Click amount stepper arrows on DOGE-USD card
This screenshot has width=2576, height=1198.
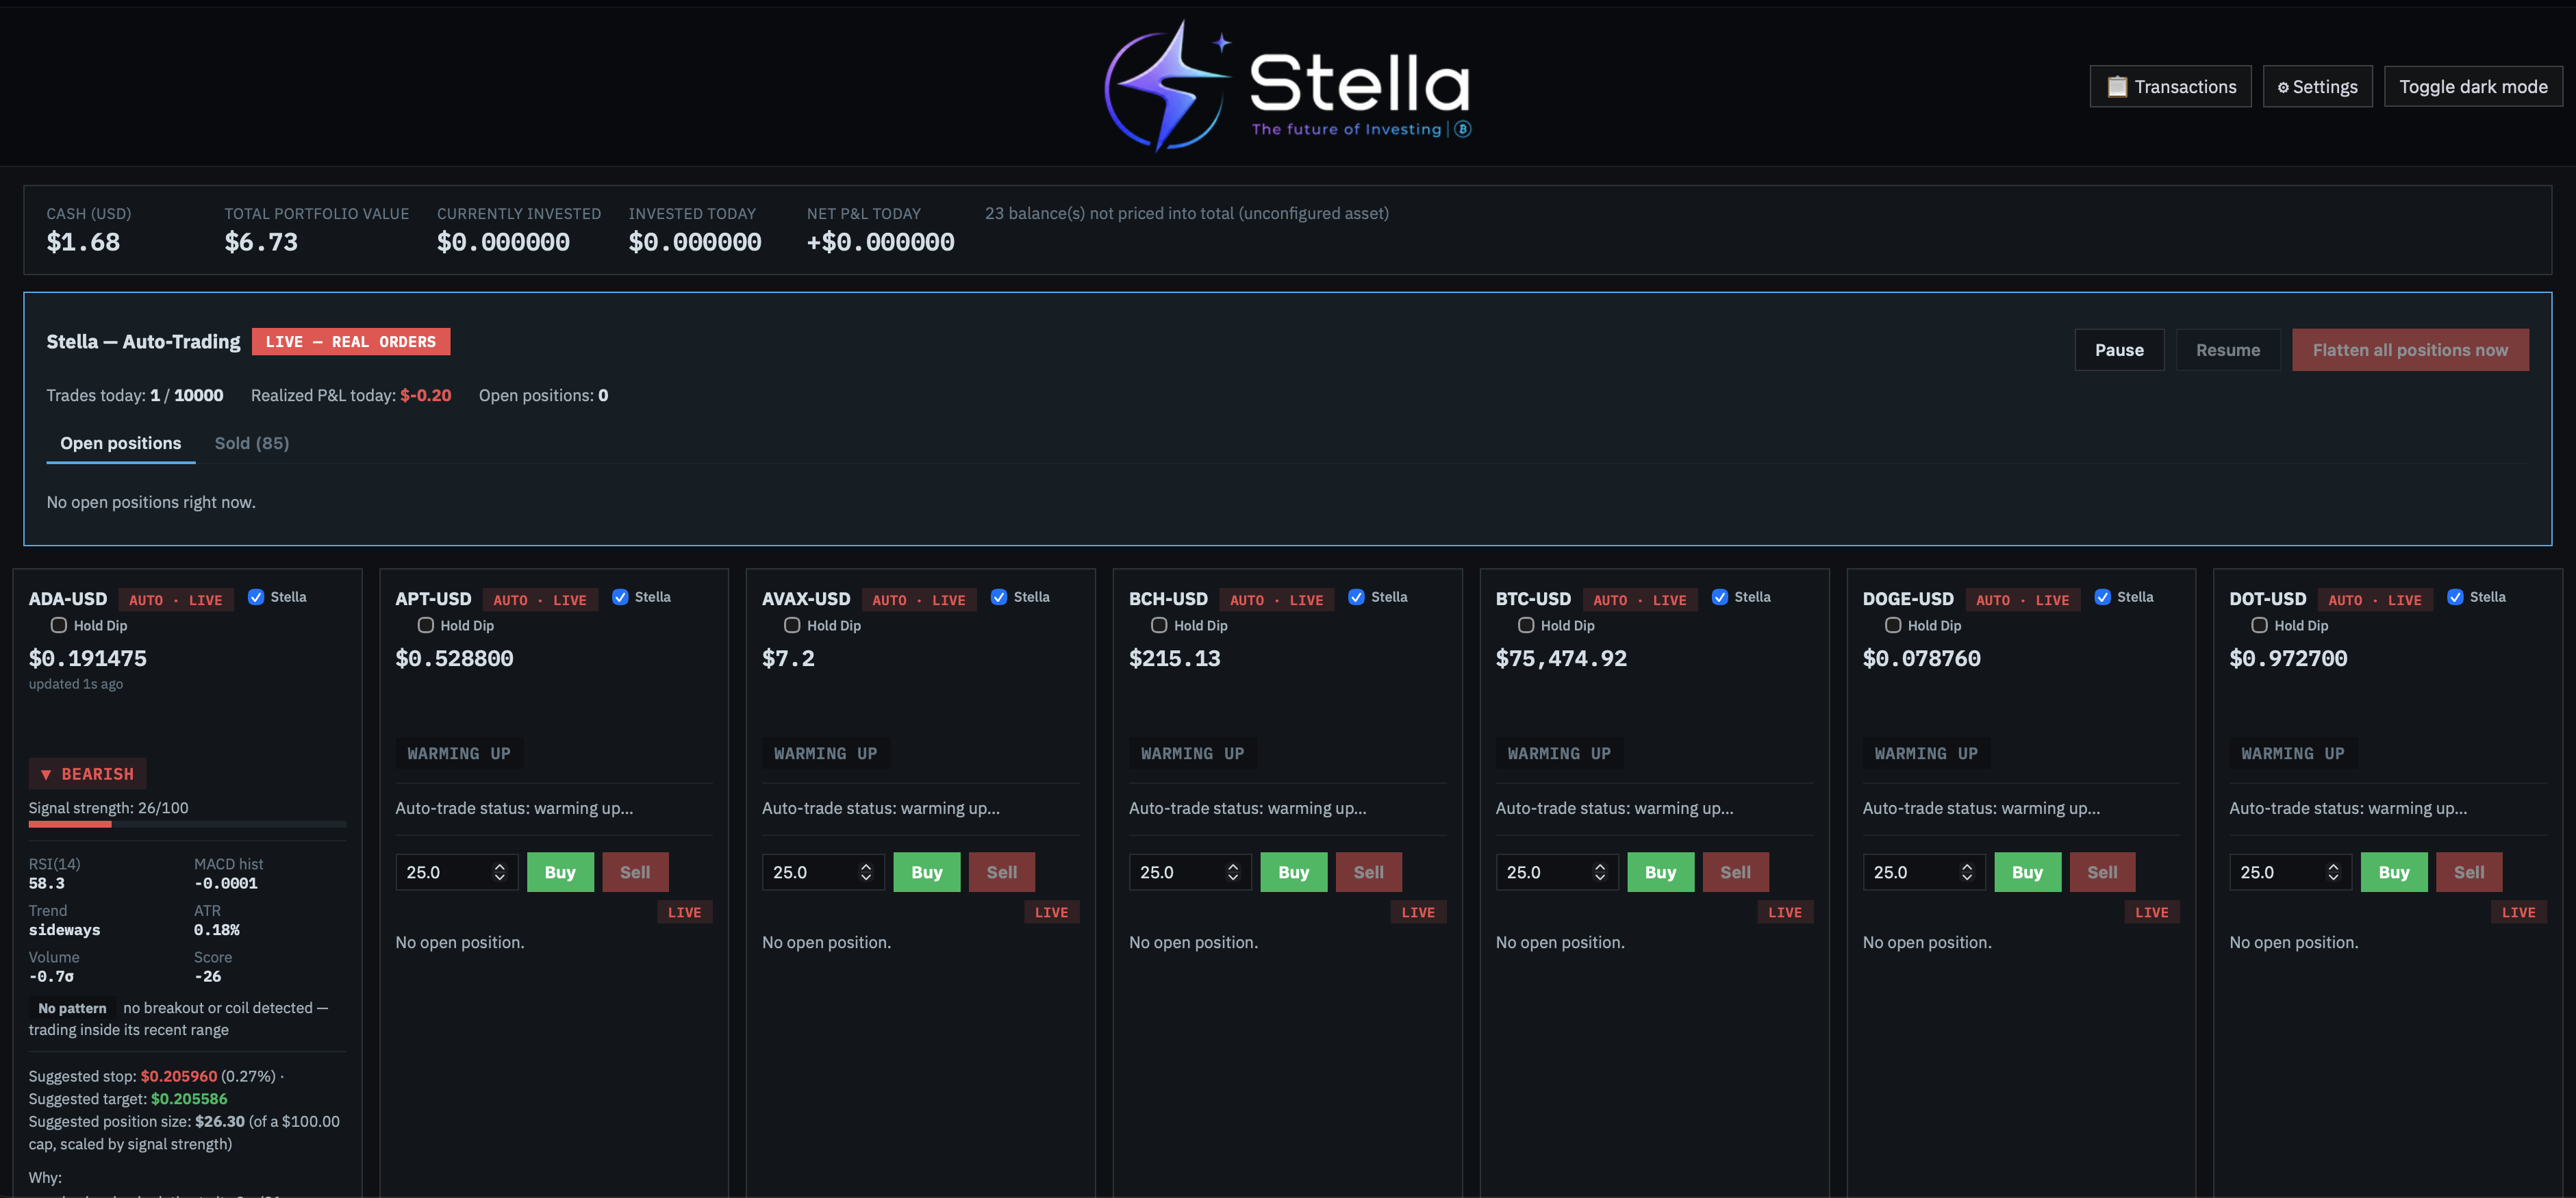pyautogui.click(x=1967, y=872)
